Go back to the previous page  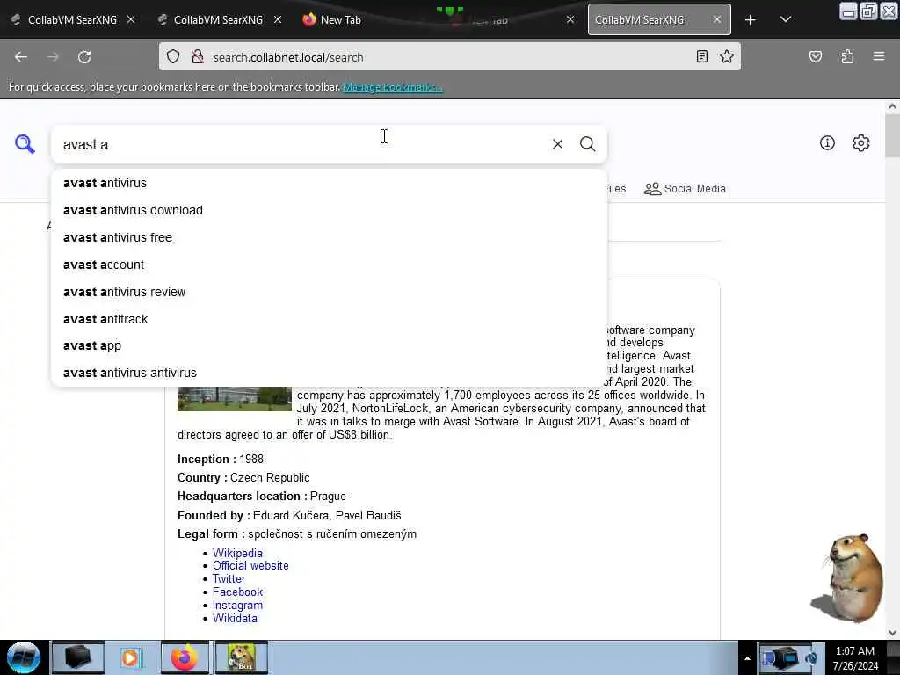[x=21, y=57]
